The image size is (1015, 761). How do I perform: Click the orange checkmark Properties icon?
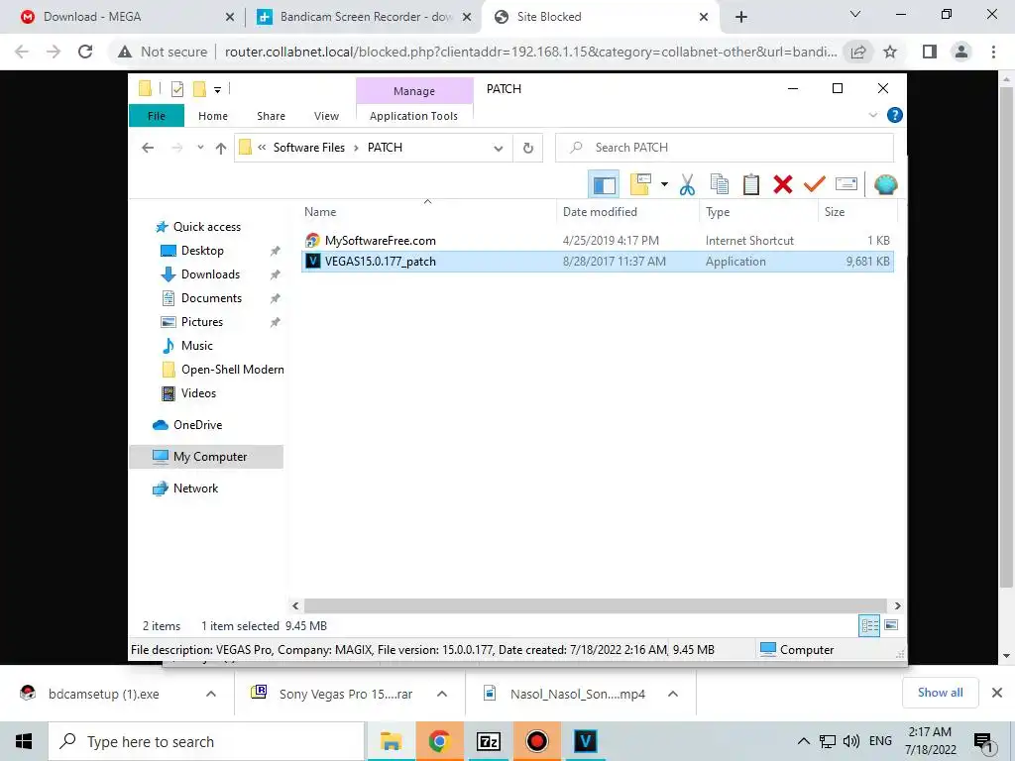click(x=815, y=185)
